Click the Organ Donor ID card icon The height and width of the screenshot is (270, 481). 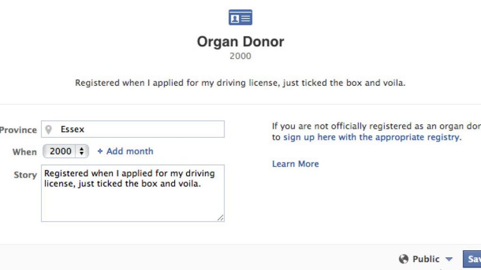click(240, 17)
